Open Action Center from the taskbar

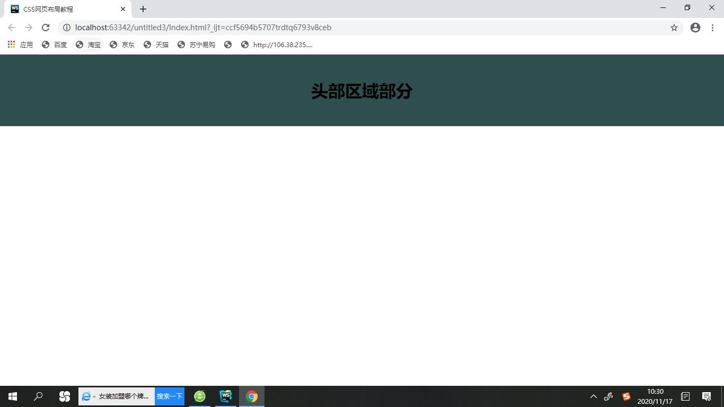707,396
